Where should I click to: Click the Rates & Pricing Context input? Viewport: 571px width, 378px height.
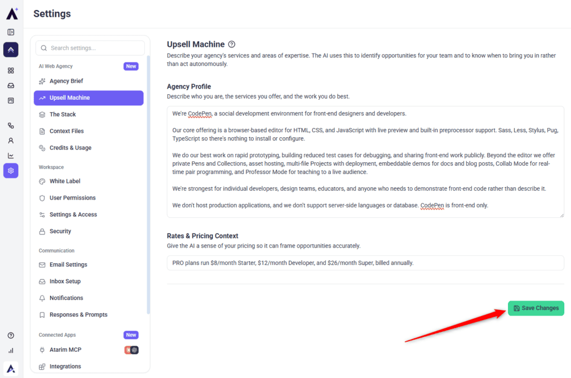click(365, 263)
